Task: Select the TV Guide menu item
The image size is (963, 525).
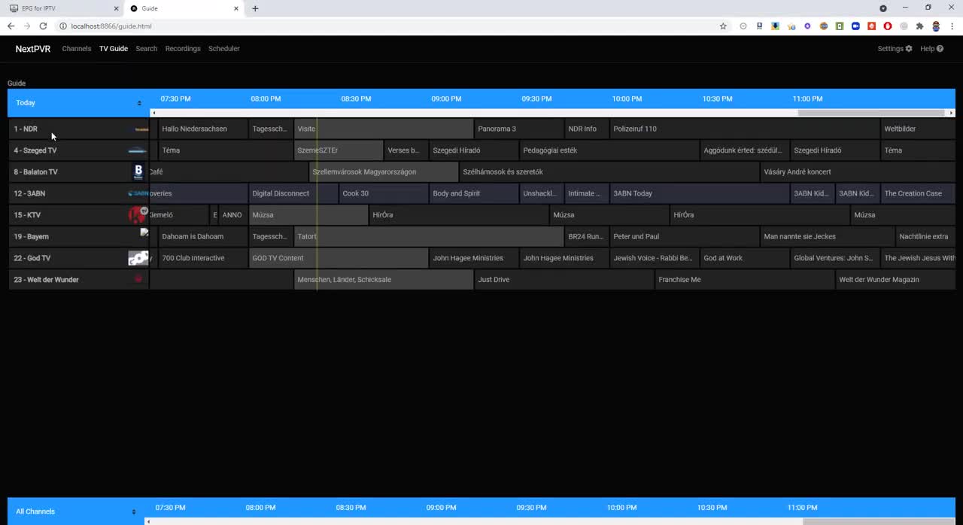Action: click(114, 49)
